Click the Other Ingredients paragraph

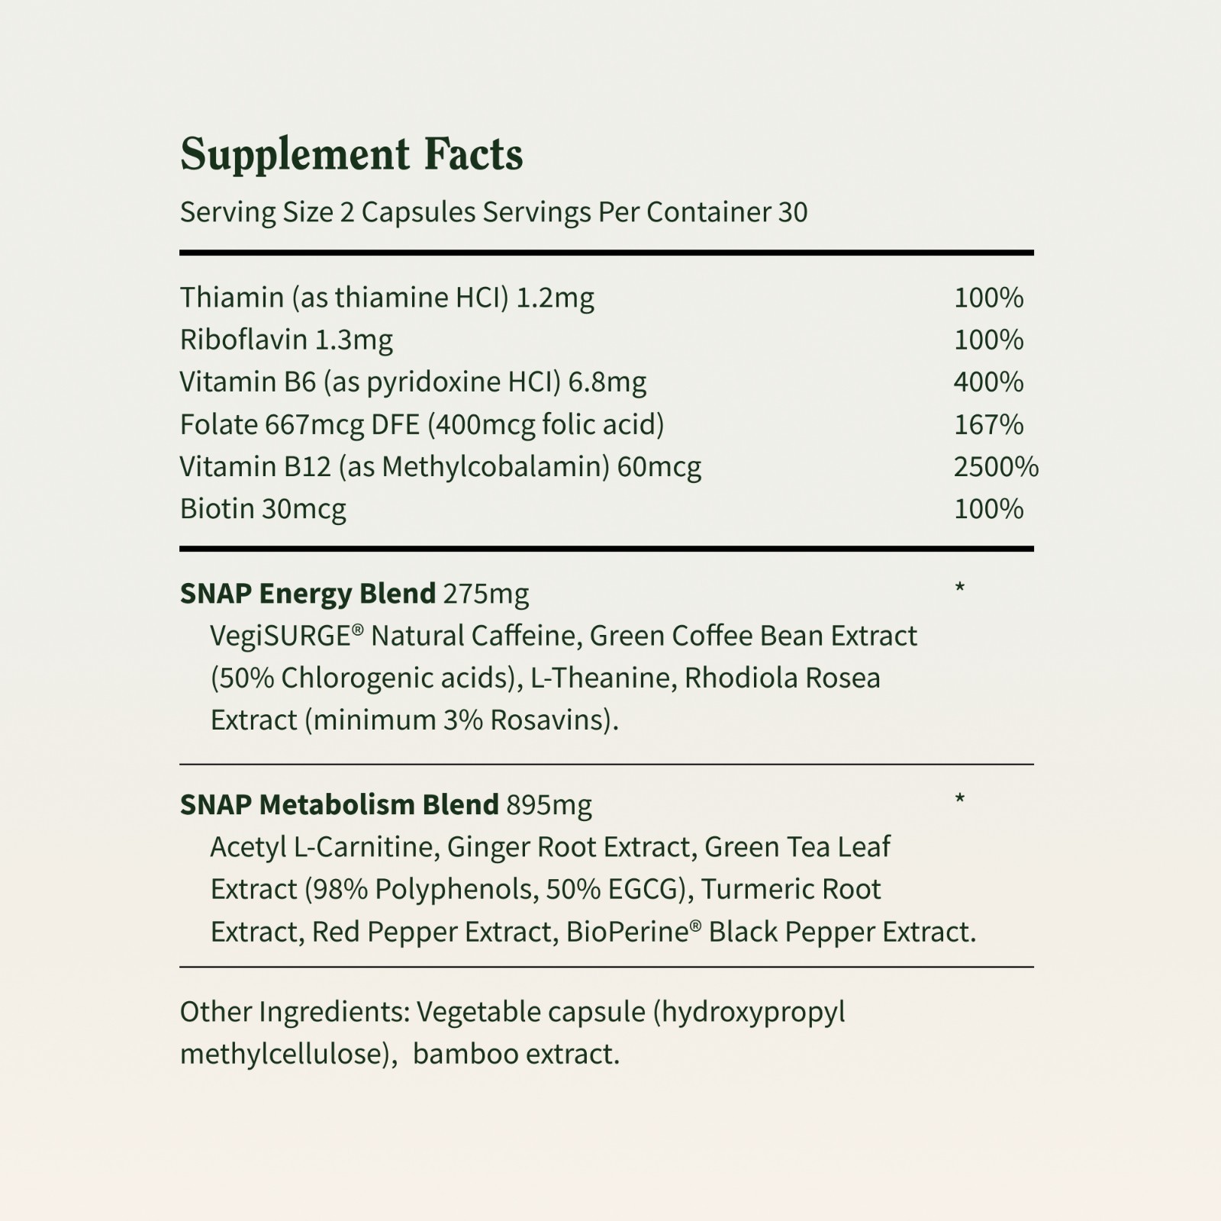(513, 1033)
